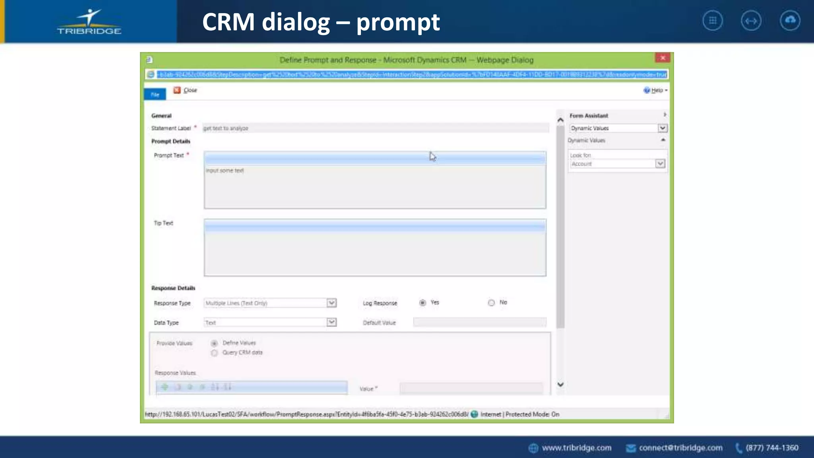Visit the www.tribridge.com link
Image resolution: width=814 pixels, height=458 pixels.
point(576,448)
